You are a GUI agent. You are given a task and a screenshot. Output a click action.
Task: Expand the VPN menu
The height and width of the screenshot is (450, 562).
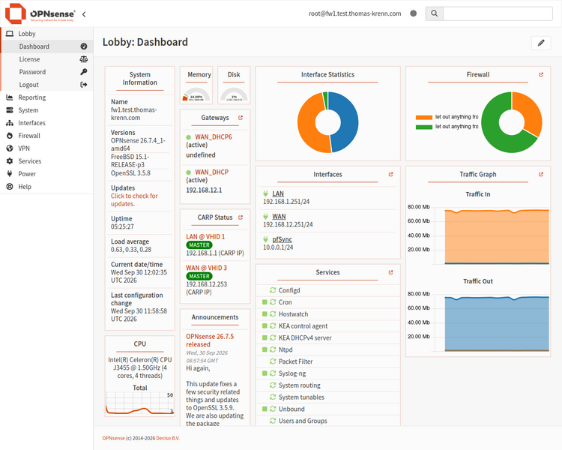(46, 148)
